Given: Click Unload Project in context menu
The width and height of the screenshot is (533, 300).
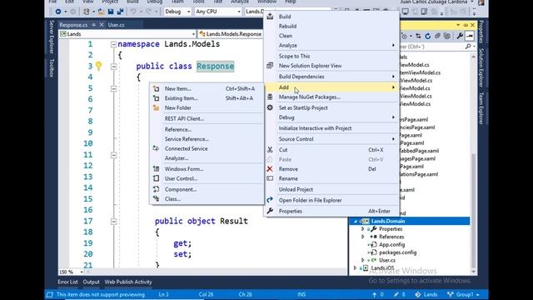Looking at the screenshot, I should click(x=331, y=189).
